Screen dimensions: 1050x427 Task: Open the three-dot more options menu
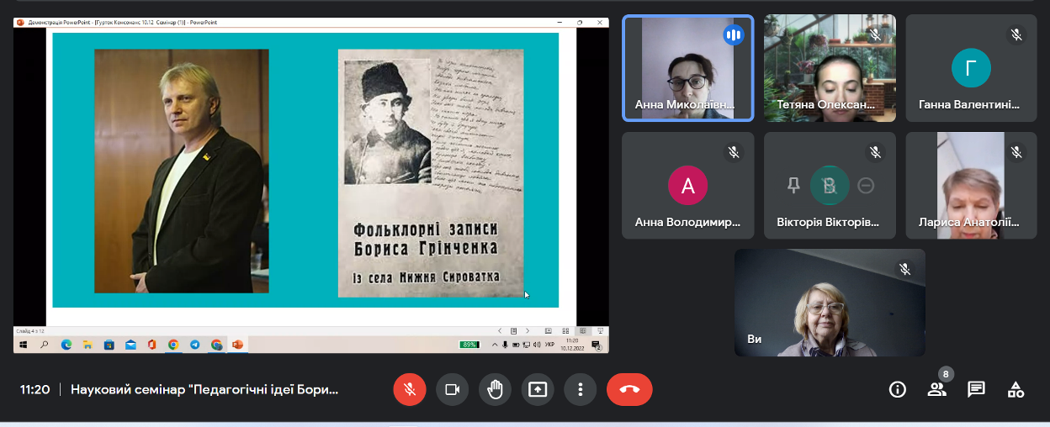(x=580, y=389)
